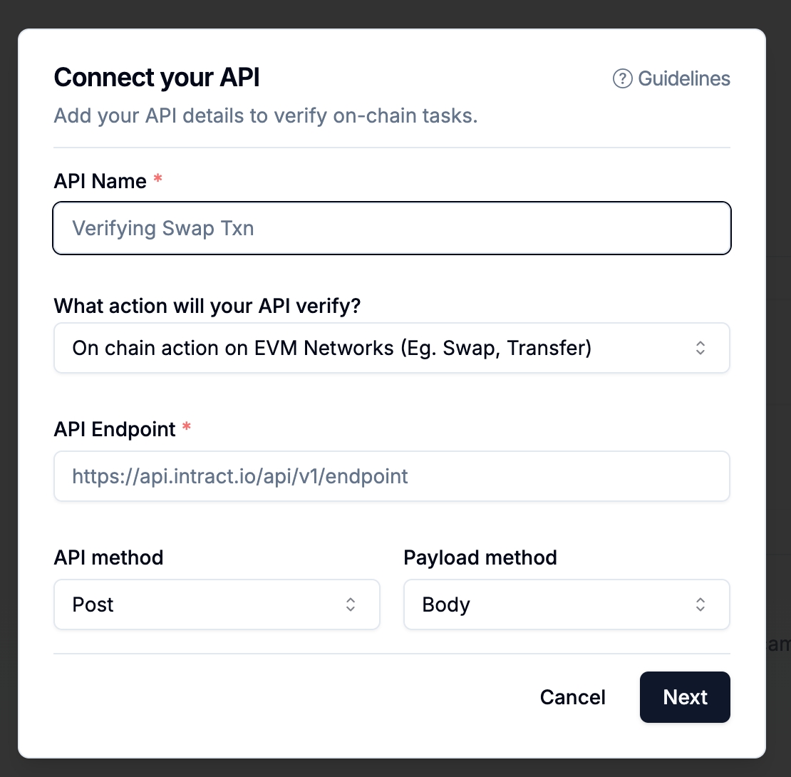Open the Guidelines help link text
This screenshot has height=777, width=791.
point(683,78)
